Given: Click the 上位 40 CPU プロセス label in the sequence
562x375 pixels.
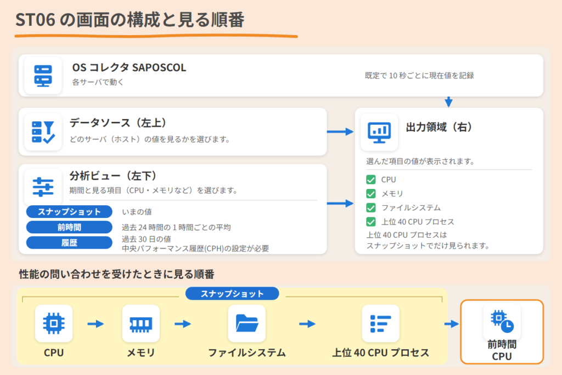Looking at the screenshot, I should 381,353.
